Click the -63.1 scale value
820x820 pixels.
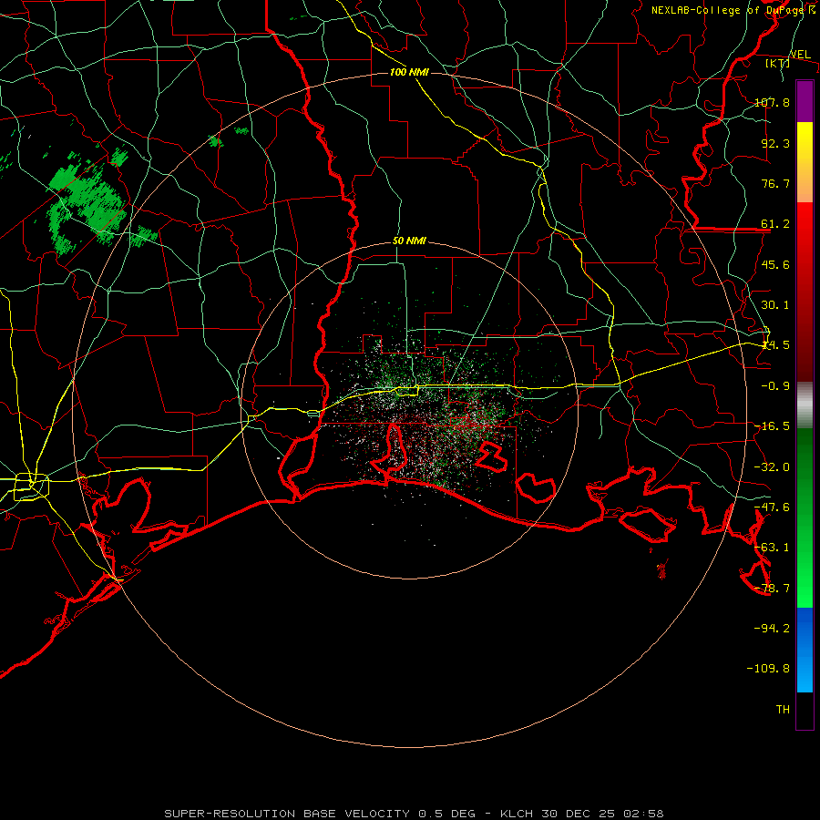[772, 548]
